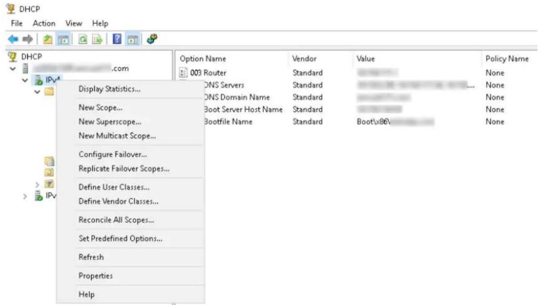Click the green DHCP actions toolbar icon
The width and height of the screenshot is (538, 305).
(152, 39)
